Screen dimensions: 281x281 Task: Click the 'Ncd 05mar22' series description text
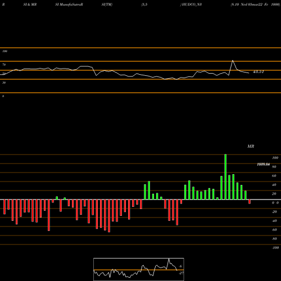pyautogui.click(x=251, y=4)
